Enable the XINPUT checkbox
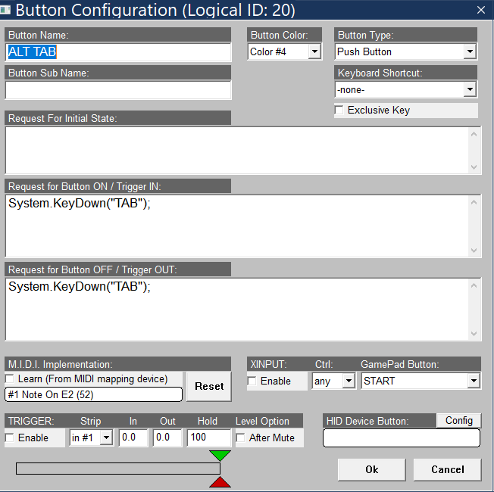The image size is (494, 492). [252, 381]
